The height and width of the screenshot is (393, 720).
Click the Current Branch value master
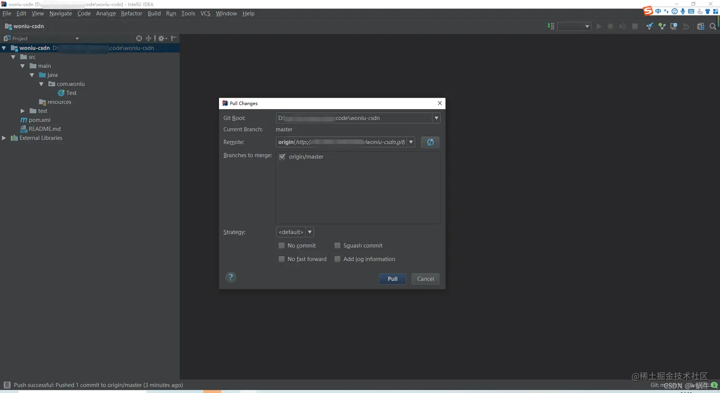(284, 130)
